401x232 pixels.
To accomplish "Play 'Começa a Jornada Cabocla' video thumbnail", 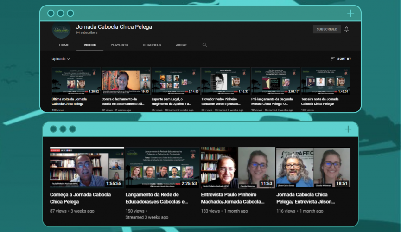I will pos(87,168).
